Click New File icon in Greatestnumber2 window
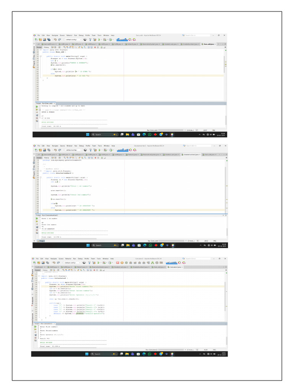Image resolution: width=294 pixels, height=392 pixels. click(36, 150)
